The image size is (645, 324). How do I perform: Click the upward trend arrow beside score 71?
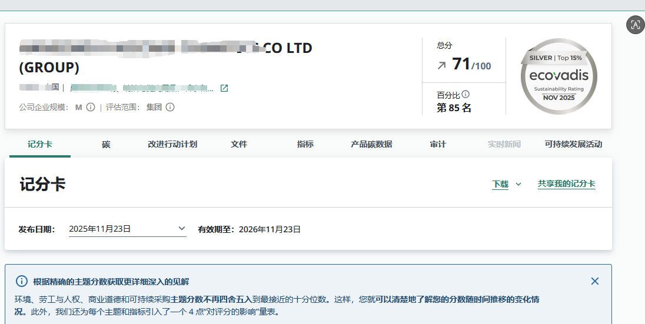point(441,65)
